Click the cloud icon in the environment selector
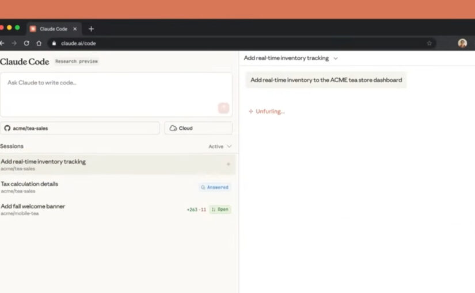Viewport: 475px width, 293px height. pos(173,128)
